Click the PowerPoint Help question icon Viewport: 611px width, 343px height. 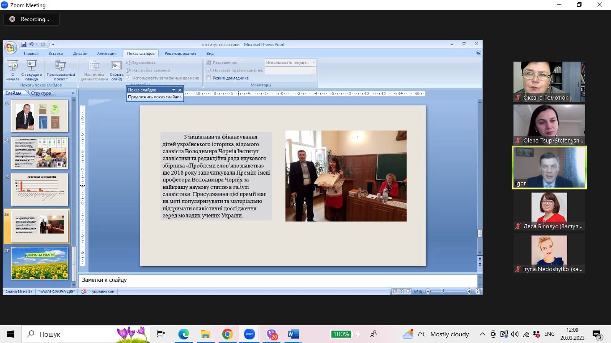[479, 53]
